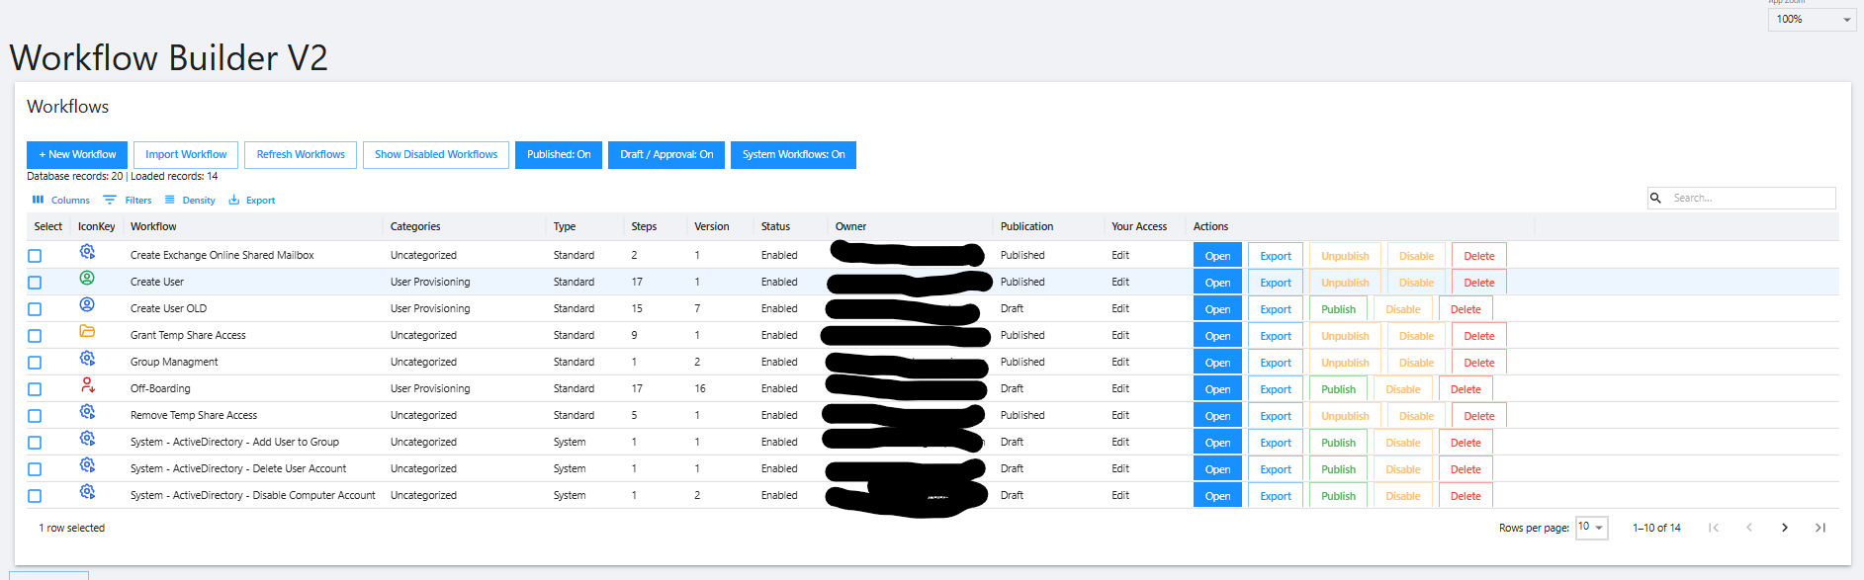Sort by the Publication column header
This screenshot has height=580, width=1864.
pyautogui.click(x=1026, y=226)
